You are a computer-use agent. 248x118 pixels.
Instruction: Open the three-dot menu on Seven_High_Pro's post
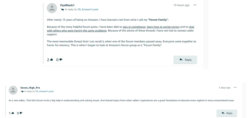click(235, 88)
